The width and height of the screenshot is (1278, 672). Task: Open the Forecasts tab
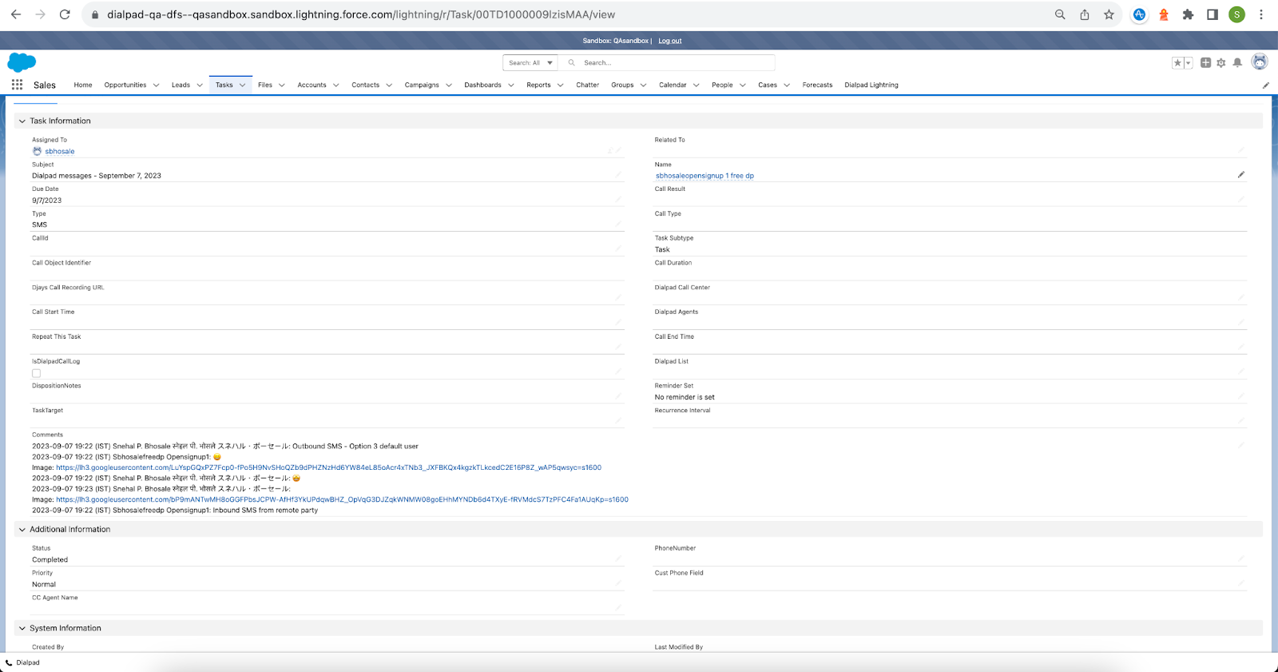(817, 85)
